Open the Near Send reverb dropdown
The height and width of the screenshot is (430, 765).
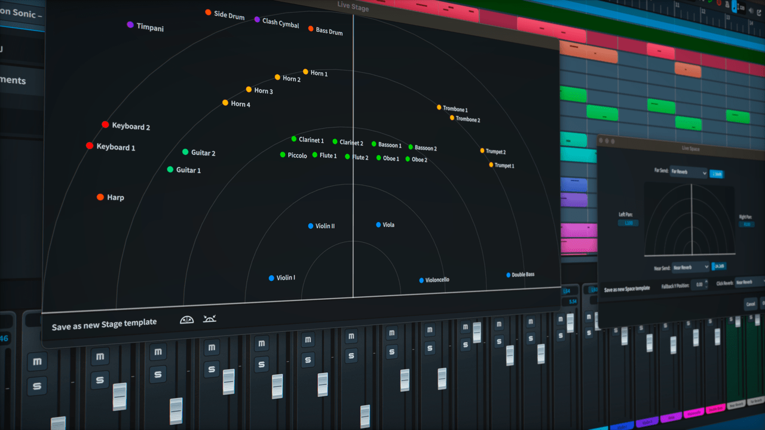tap(690, 267)
